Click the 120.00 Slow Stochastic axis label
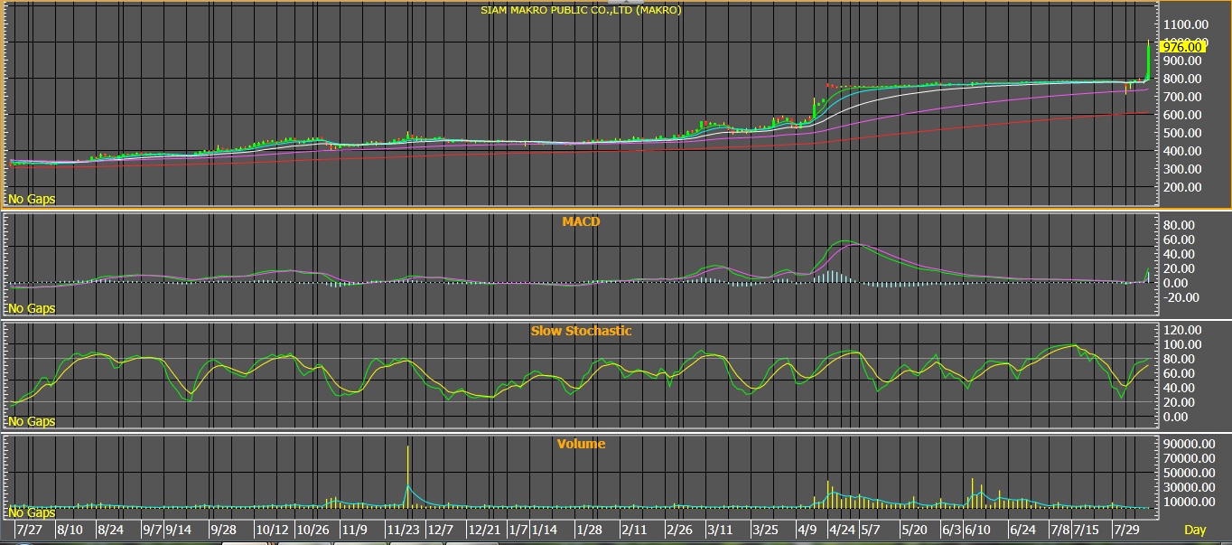The width and height of the screenshot is (1232, 545). [1184, 330]
